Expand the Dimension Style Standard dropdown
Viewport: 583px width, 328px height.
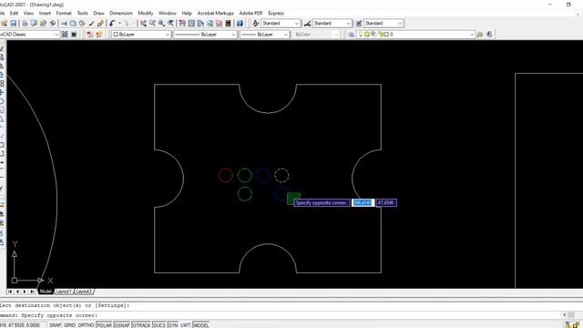tap(348, 24)
